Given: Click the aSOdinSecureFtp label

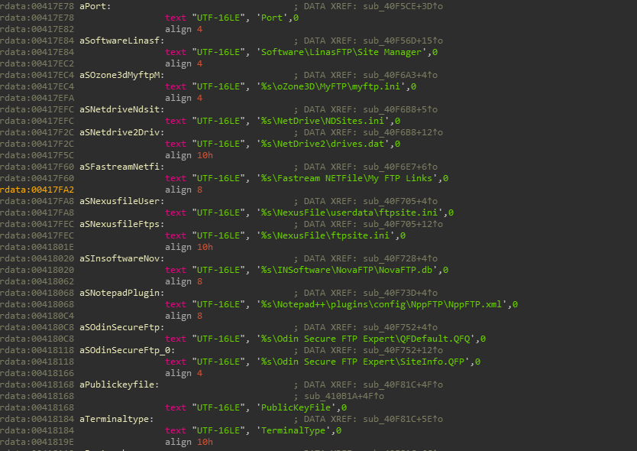Looking at the screenshot, I should tap(121, 327).
